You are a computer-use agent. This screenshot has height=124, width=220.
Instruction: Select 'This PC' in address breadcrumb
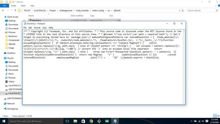click(27, 11)
